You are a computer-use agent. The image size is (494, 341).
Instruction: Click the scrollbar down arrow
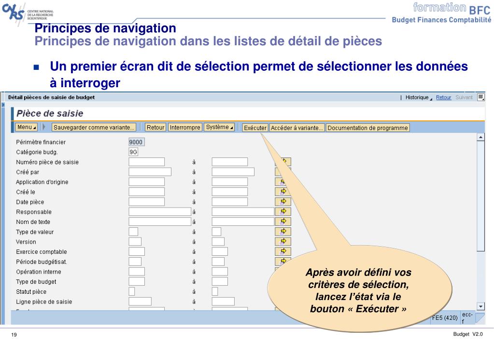(480, 306)
